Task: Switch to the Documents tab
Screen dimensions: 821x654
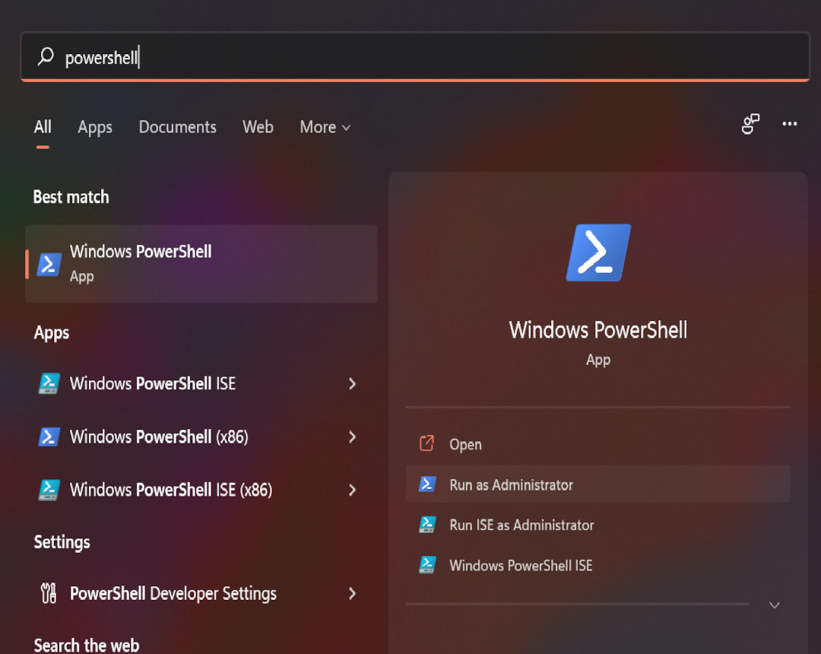Action: (177, 127)
